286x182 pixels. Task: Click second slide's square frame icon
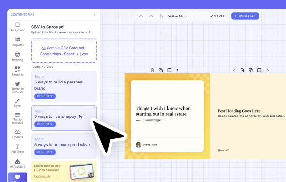click(259, 70)
